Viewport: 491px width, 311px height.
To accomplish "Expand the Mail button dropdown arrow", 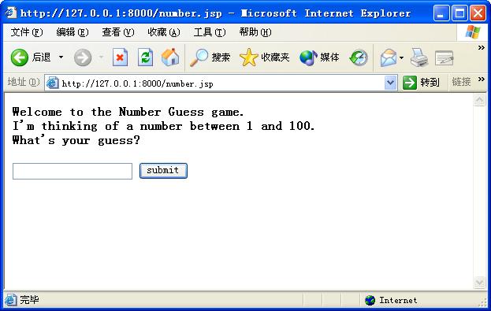I will tap(401, 57).
